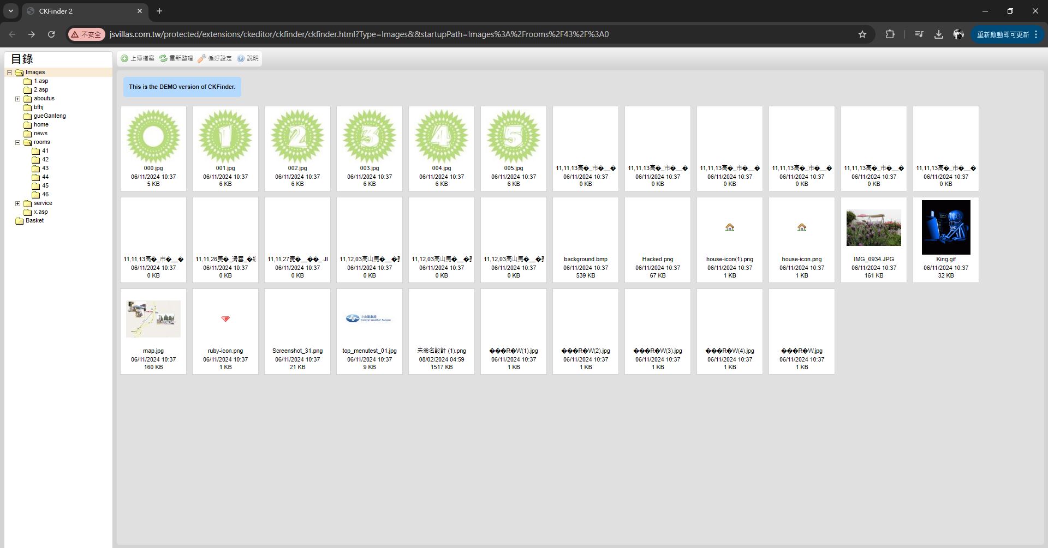Select the house-icon.png file
Screen dimensions: 1048x548
[x=802, y=239]
